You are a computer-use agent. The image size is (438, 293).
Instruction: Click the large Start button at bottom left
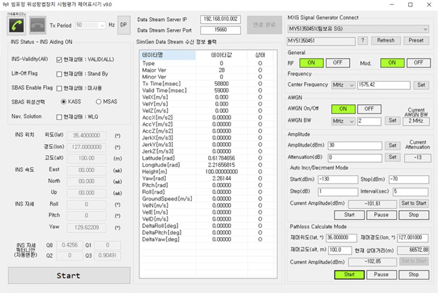(x=69, y=276)
